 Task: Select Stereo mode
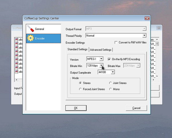pos(80,83)
